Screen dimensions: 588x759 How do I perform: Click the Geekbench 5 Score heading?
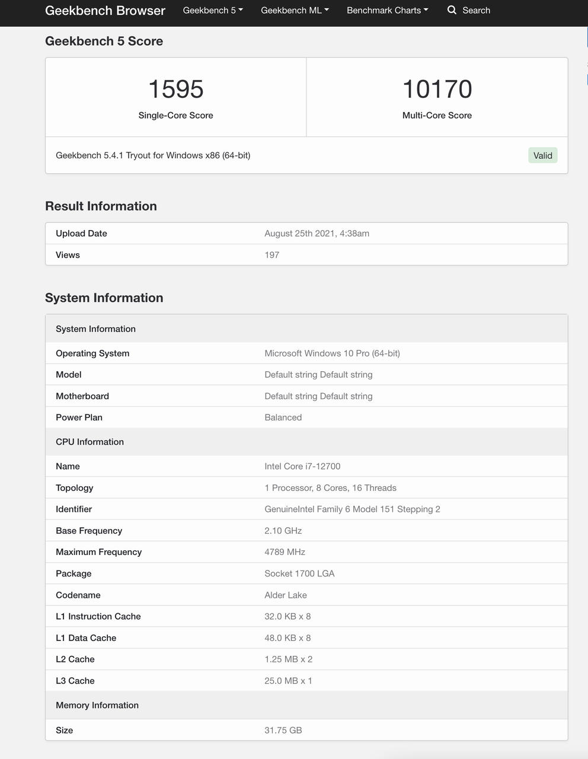pos(104,41)
